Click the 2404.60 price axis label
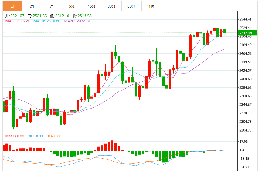Viewport: 259px width, 171px height. click(245, 79)
